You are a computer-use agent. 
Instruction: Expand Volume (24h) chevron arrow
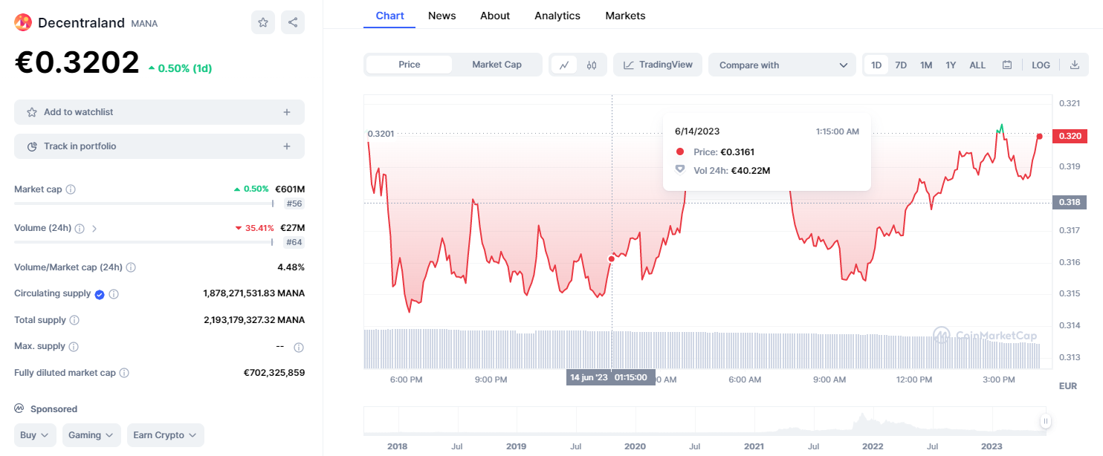[x=94, y=229]
